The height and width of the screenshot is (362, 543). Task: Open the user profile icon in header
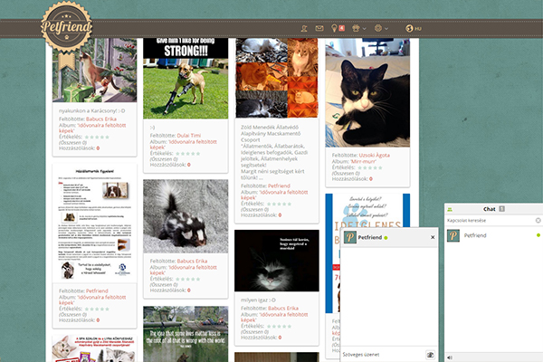click(303, 29)
